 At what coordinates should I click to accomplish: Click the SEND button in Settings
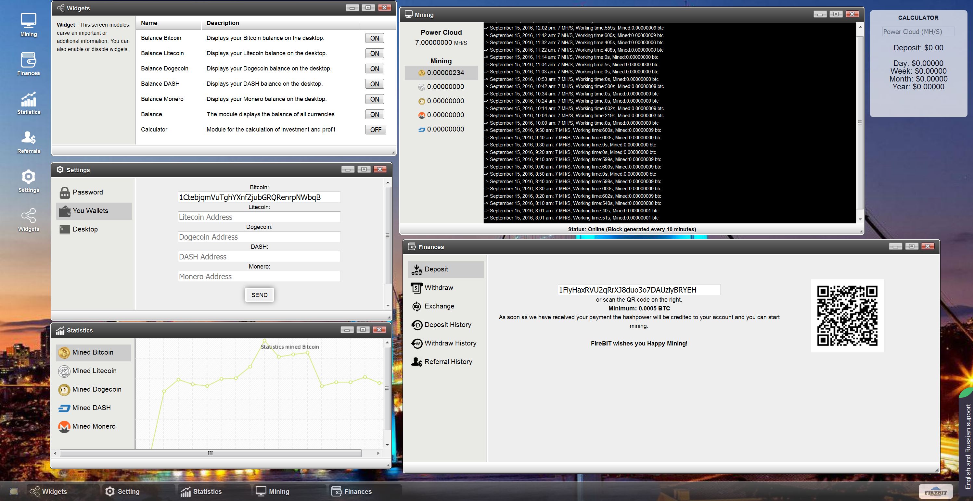point(260,295)
